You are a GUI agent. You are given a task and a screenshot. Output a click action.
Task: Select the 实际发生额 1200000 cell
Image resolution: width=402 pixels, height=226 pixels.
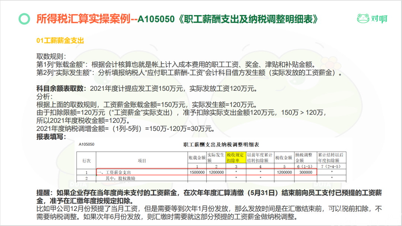point(216,172)
